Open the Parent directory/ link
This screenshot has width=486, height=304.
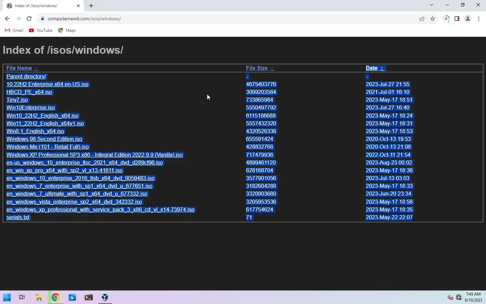[x=26, y=77]
